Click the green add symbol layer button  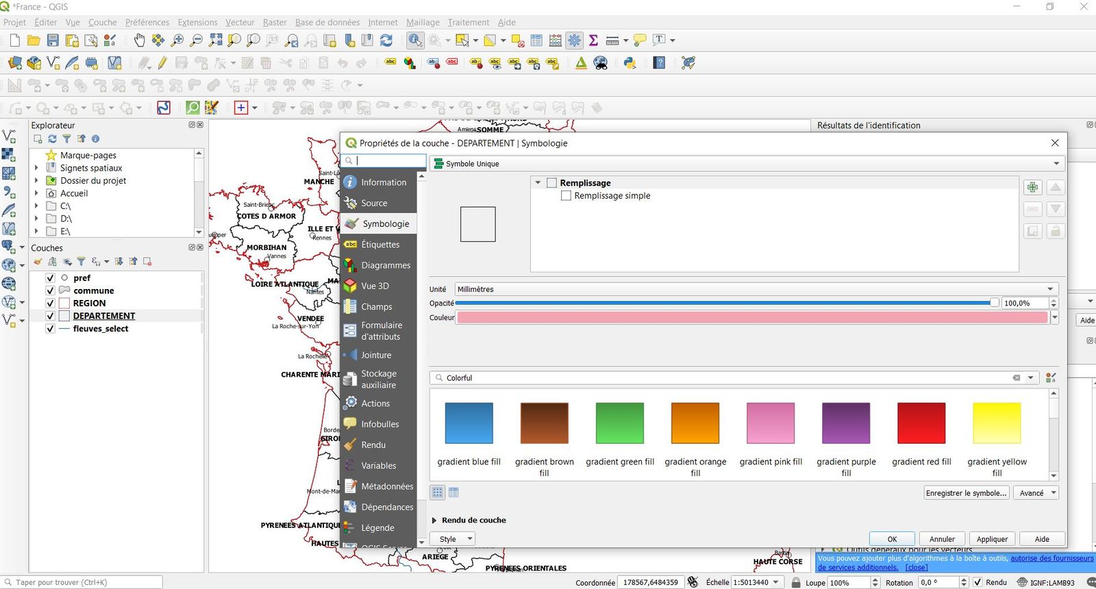(1032, 188)
